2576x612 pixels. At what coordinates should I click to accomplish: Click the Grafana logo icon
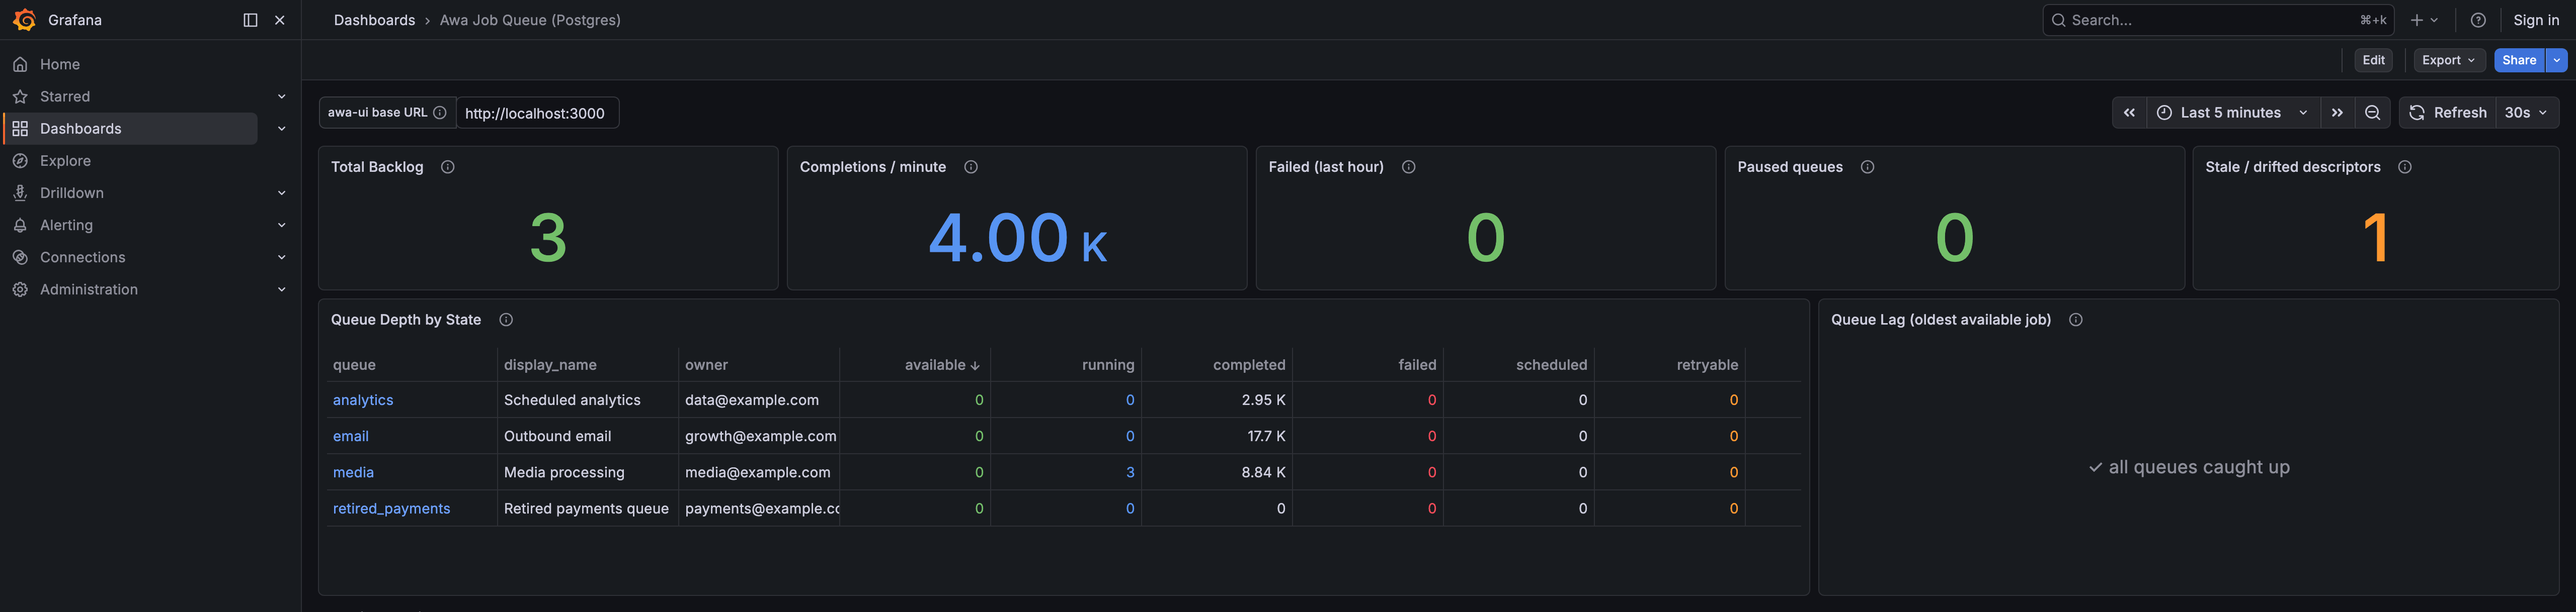click(24, 20)
